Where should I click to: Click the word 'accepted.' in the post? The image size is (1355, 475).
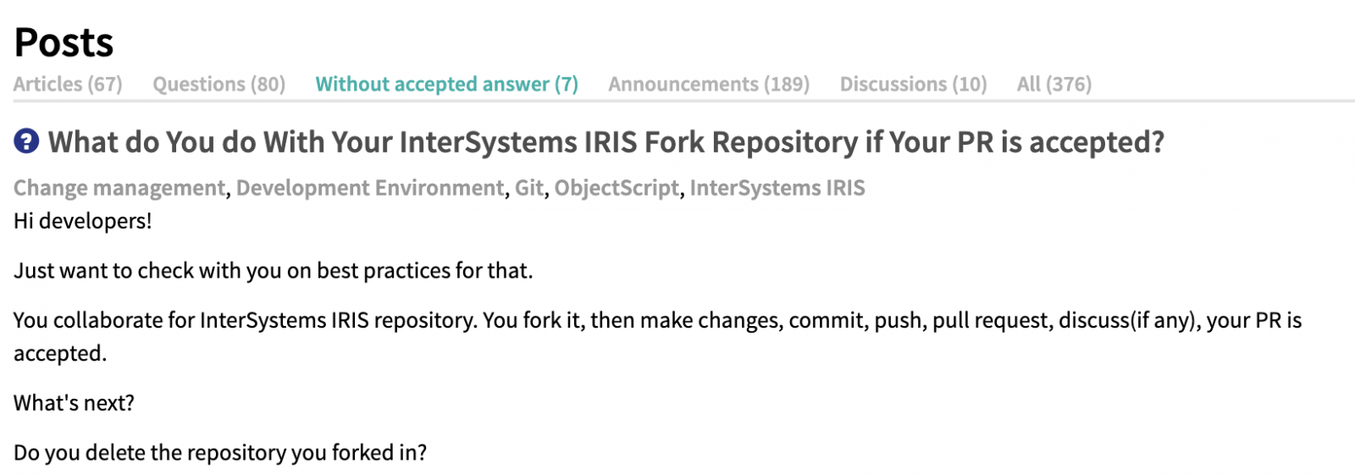point(60,354)
